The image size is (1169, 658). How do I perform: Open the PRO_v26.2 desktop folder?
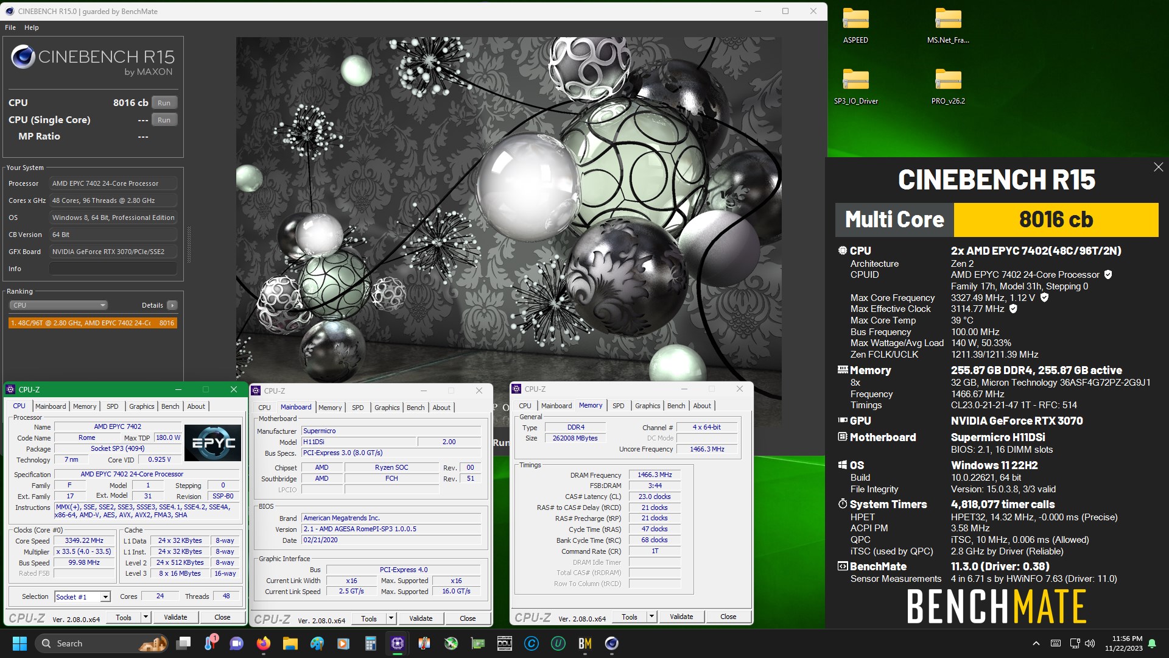(948, 87)
